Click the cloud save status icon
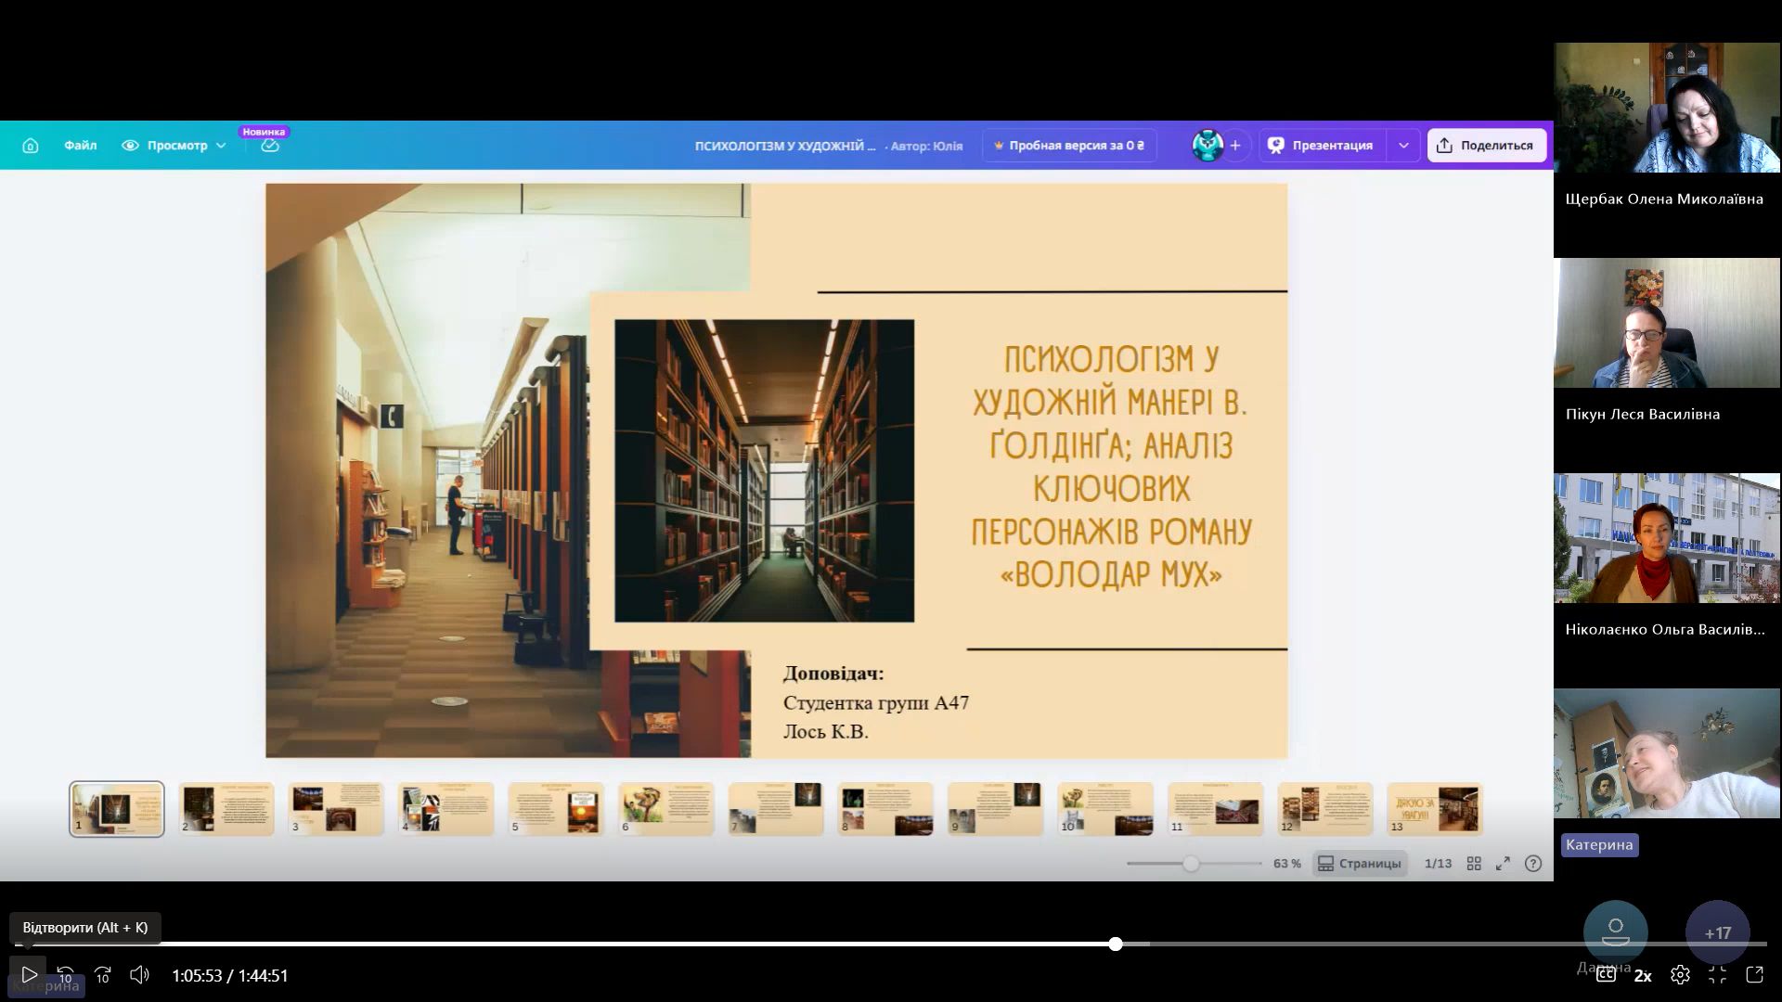The width and height of the screenshot is (1782, 1002). pos(270,146)
